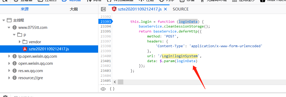The height and width of the screenshot is (97, 286).
Task: Click the folder icon beside vendor
Action: pyautogui.click(x=25, y=42)
